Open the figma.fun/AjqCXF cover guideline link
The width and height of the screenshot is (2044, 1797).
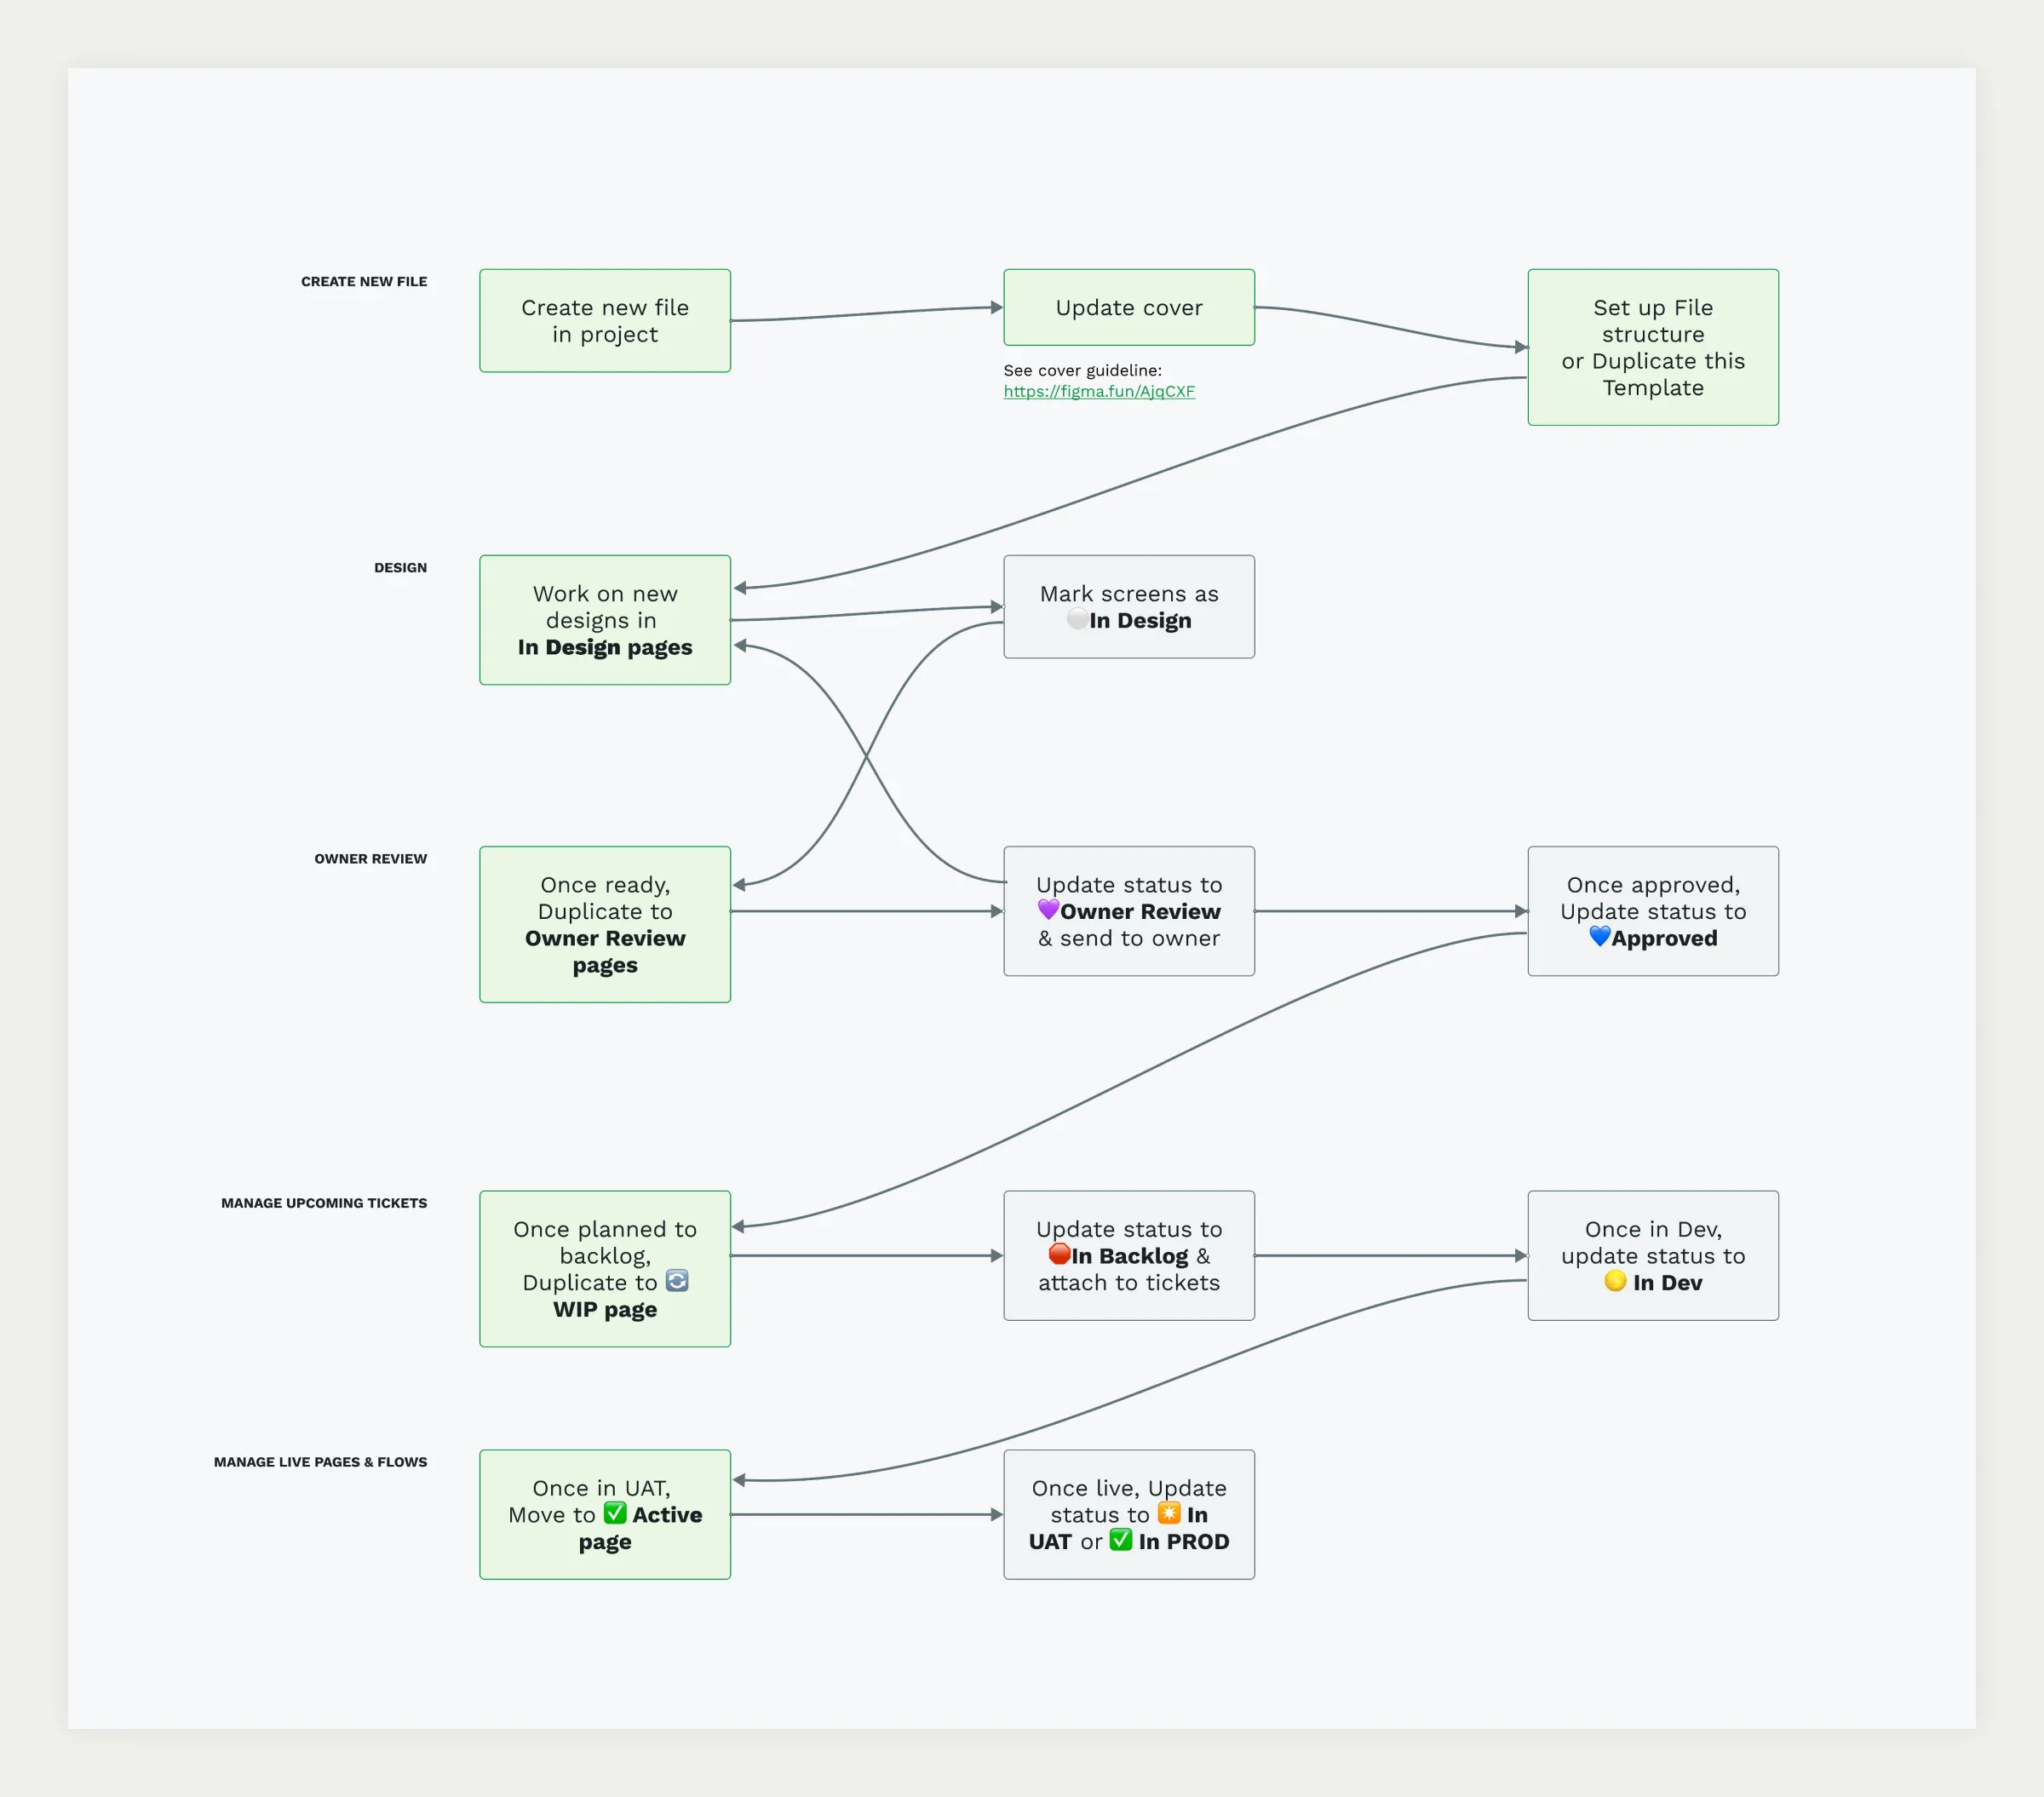1099,391
